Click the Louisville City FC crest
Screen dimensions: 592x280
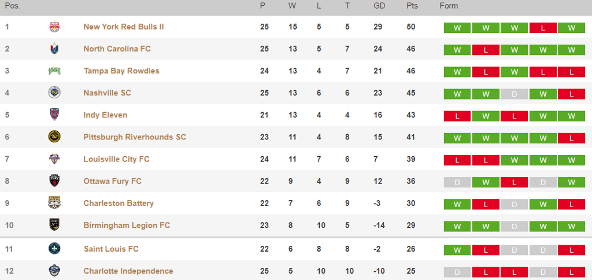(54, 159)
